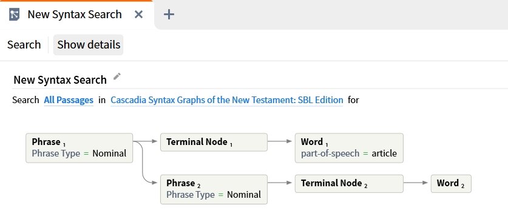Click Phrase Type label in Phrase 1
This screenshot has height=219, width=508.
coord(56,153)
